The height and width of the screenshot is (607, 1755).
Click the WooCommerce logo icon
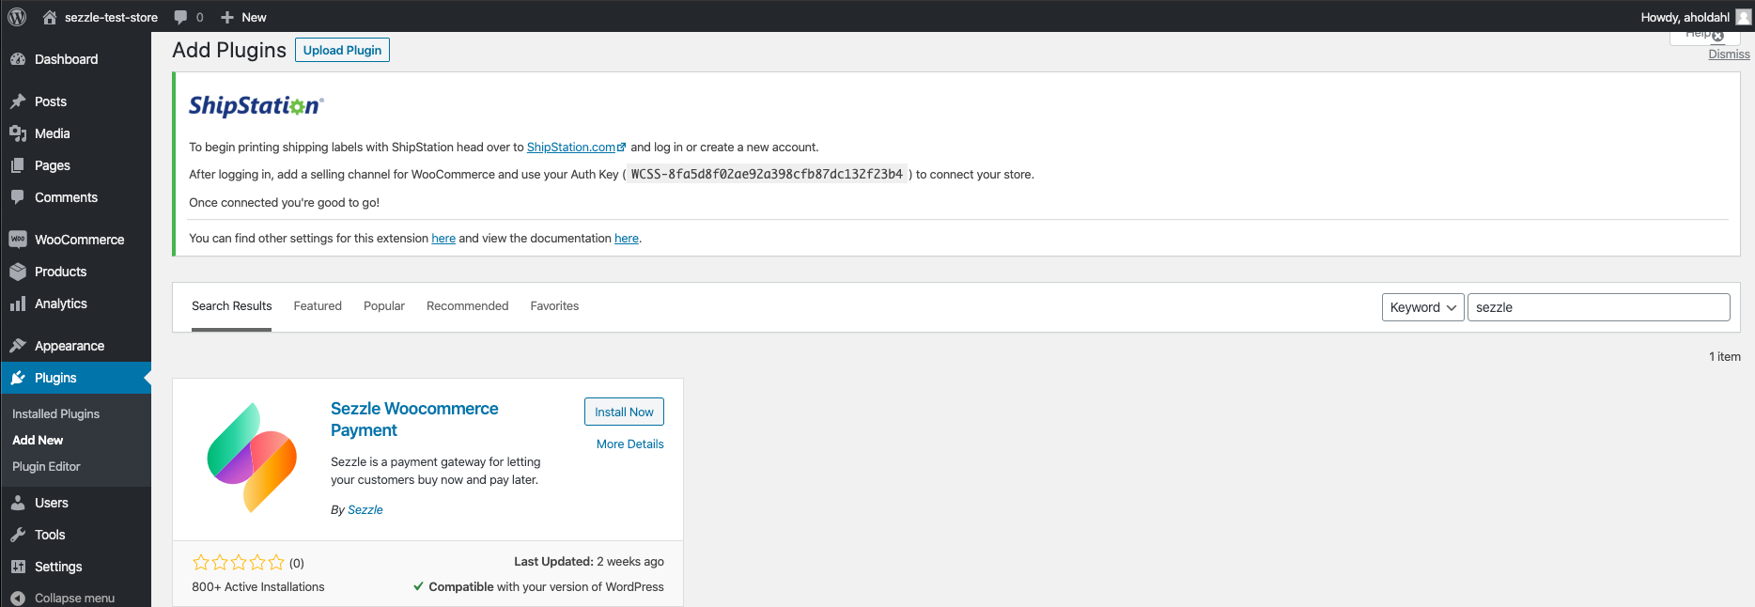18,240
